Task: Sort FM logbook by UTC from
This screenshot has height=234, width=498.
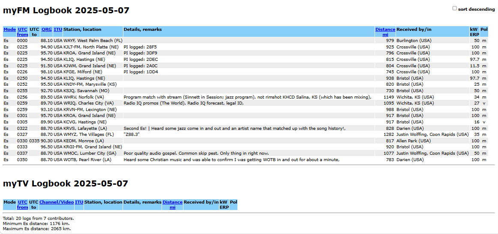Action: (x=23, y=32)
